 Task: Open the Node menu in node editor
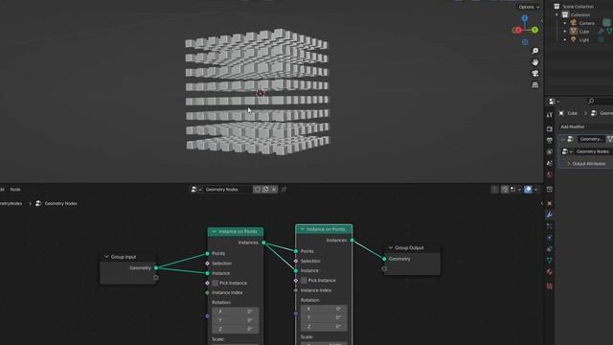[15, 190]
